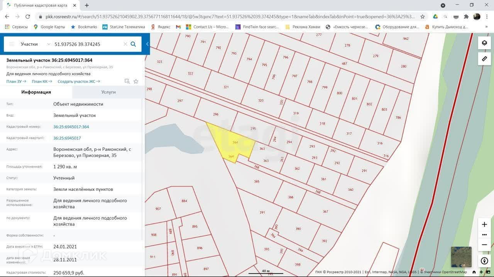
Task: Clear the search field with X
Action: pyautogui.click(x=125, y=44)
